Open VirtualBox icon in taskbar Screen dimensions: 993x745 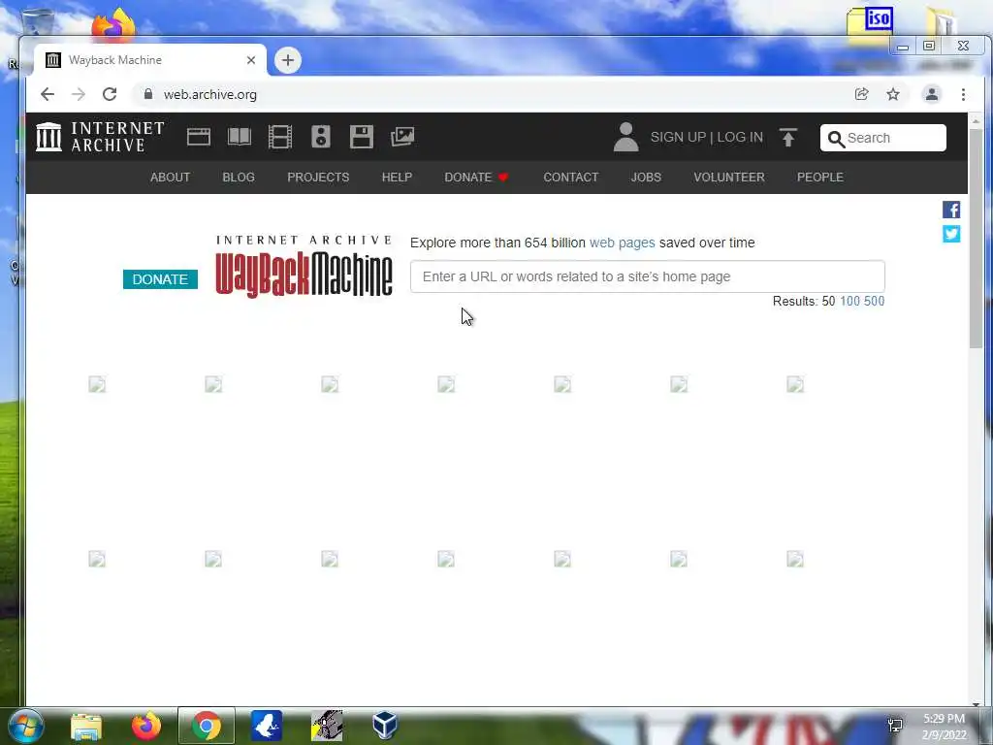click(x=385, y=726)
